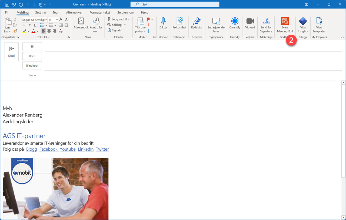
Task: Open the Calendly add-in
Action: [x=235, y=24]
